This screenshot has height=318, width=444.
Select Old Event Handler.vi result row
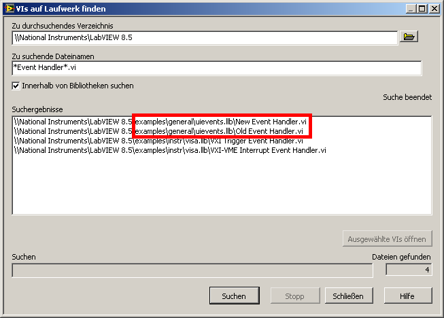click(x=158, y=131)
